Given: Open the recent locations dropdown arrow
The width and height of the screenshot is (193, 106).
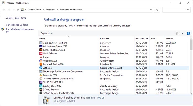Looking at the screenshot, I should pyautogui.click(x=14, y=10).
